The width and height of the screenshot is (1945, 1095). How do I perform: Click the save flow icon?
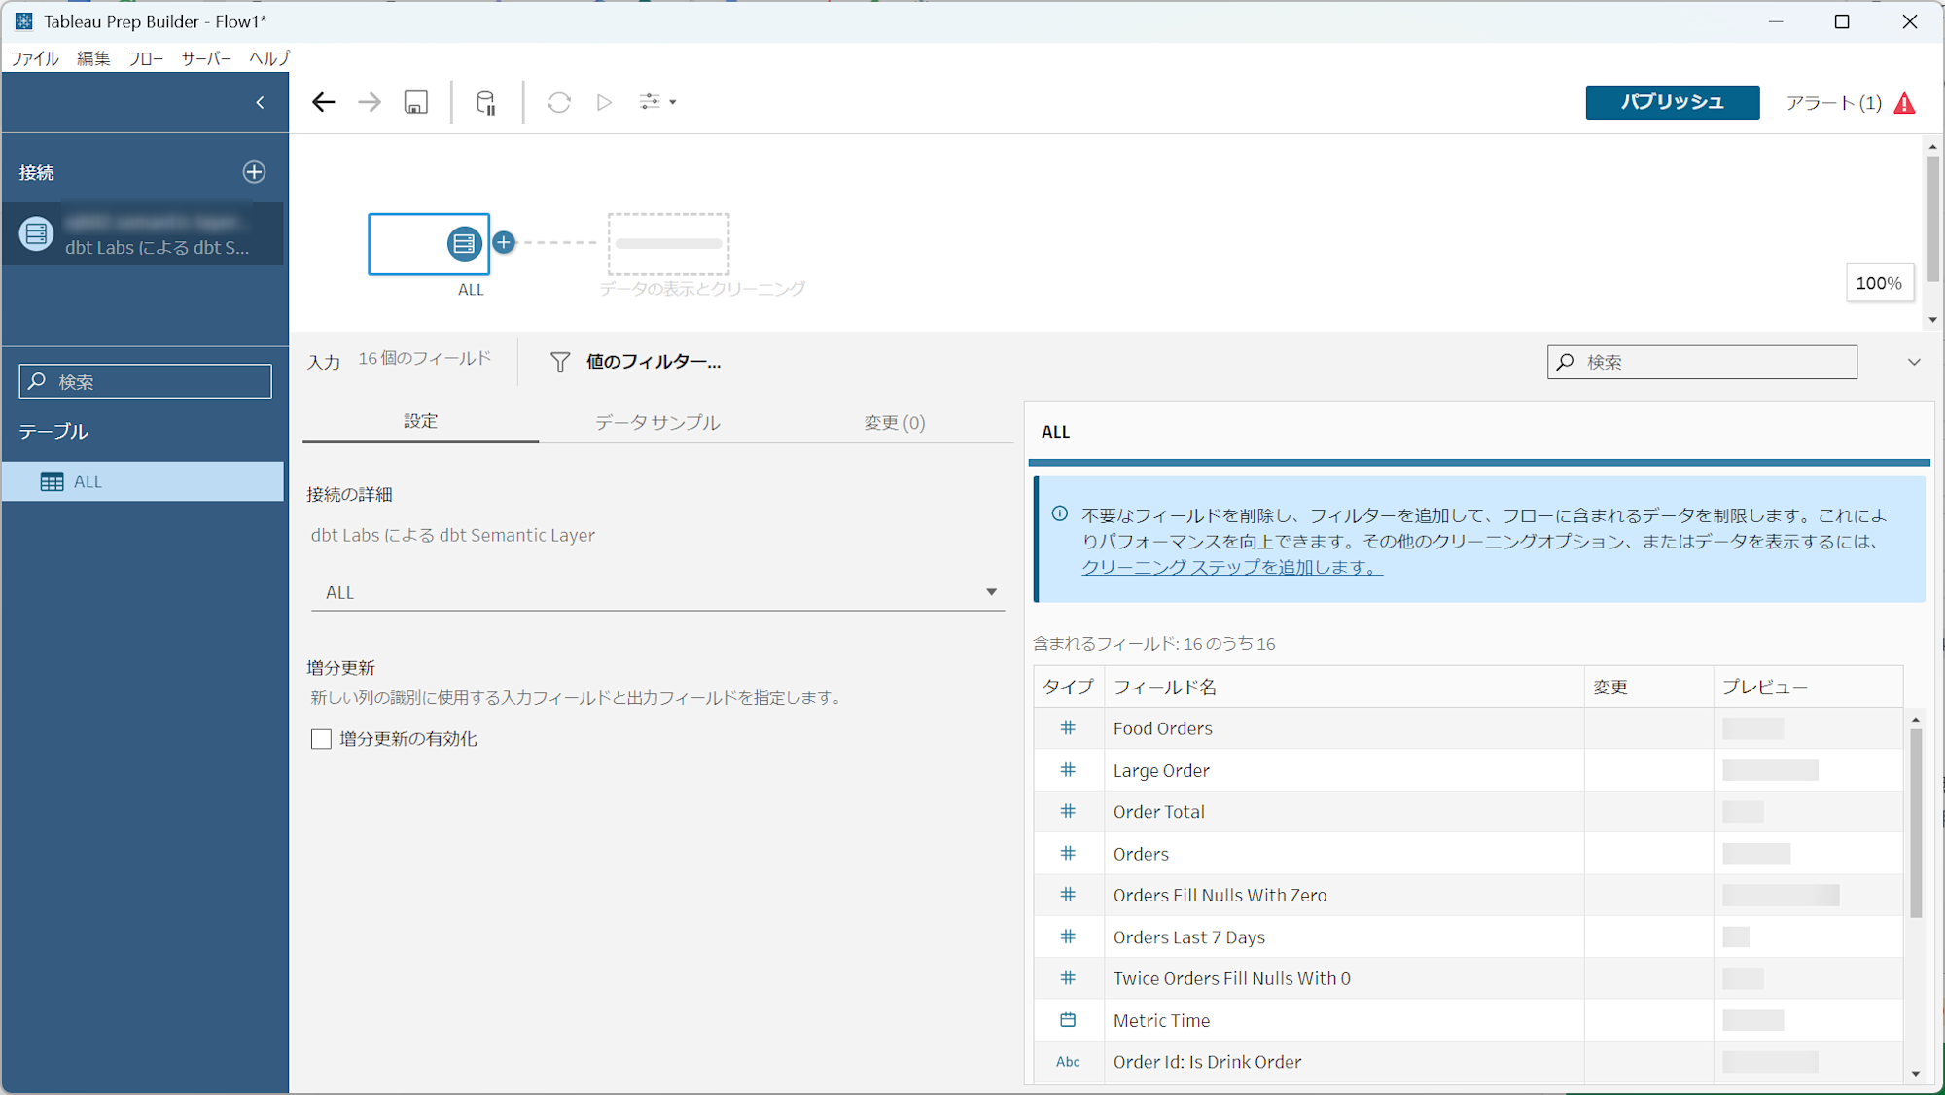point(416,102)
